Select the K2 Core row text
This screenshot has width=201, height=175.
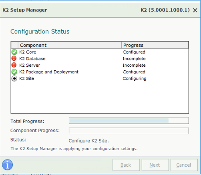click(x=28, y=52)
